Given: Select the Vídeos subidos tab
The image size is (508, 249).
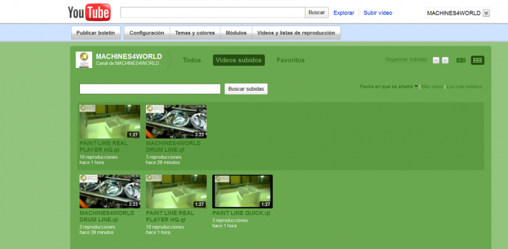Looking at the screenshot, I should [239, 60].
